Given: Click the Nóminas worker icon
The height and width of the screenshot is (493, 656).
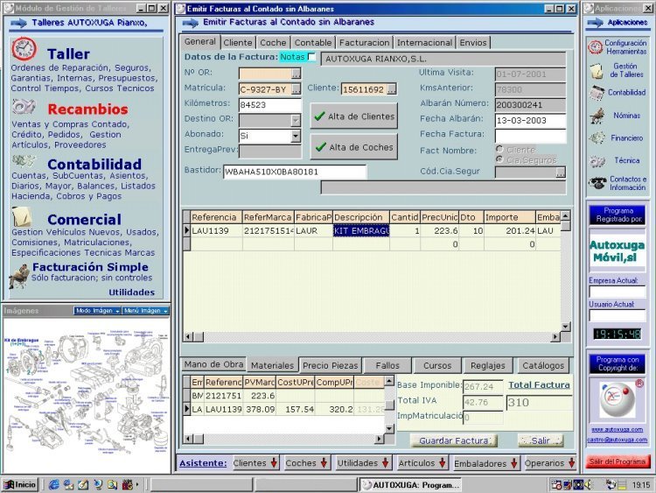Looking at the screenshot, I should [597, 116].
